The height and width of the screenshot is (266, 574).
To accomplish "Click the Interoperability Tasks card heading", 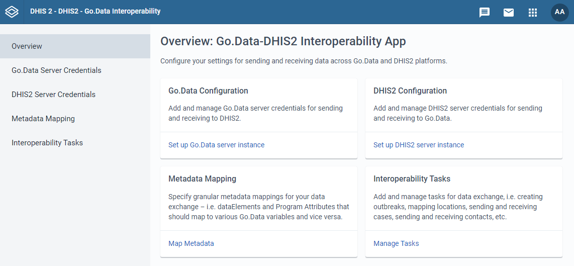I will click(x=412, y=179).
